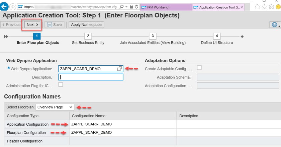Image resolution: width=281 pixels, height=147 pixels.
Task: Enable Create Adaptable Configuration checkbox
Action: 199,68
